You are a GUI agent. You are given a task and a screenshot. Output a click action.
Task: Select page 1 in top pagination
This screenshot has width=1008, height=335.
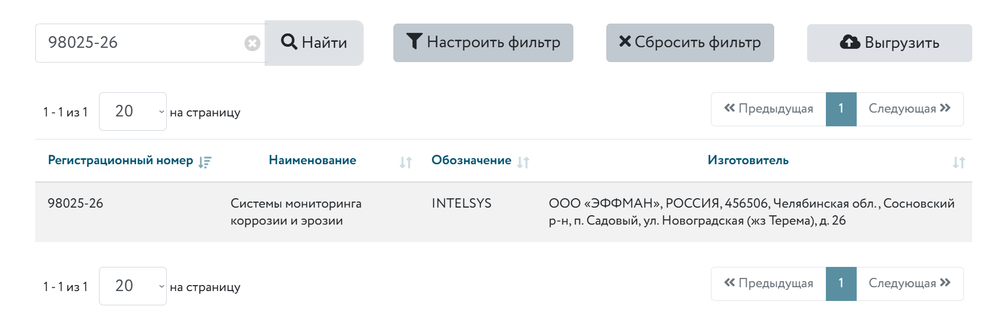click(x=841, y=109)
